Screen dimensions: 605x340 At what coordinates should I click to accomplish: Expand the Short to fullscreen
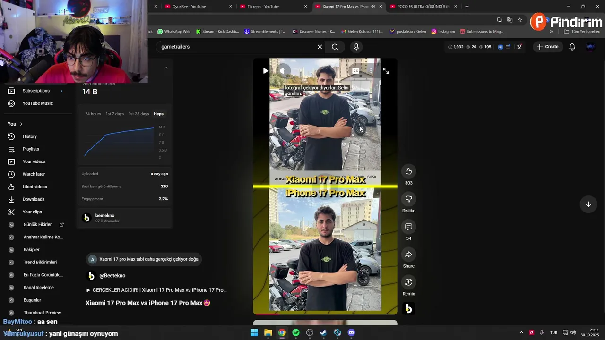[386, 71]
